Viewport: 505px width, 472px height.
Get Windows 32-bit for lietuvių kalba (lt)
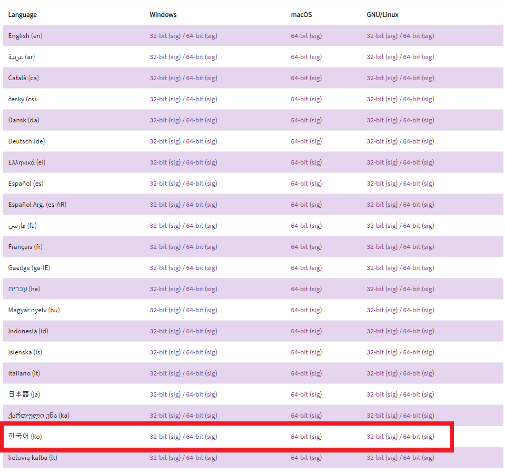[158, 457]
